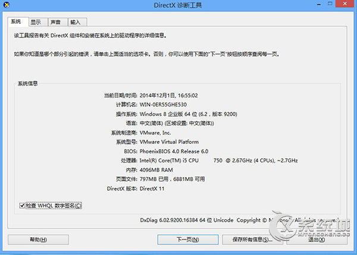Select computer name WIN-0ER55GHE530

(163, 105)
